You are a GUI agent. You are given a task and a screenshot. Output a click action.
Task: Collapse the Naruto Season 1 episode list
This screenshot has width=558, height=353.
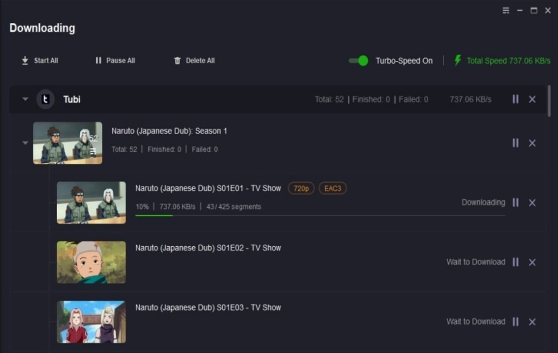pos(25,143)
